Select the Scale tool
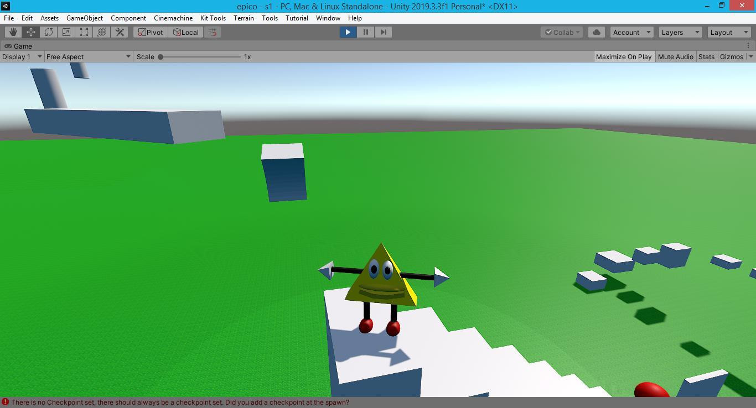 pos(66,32)
